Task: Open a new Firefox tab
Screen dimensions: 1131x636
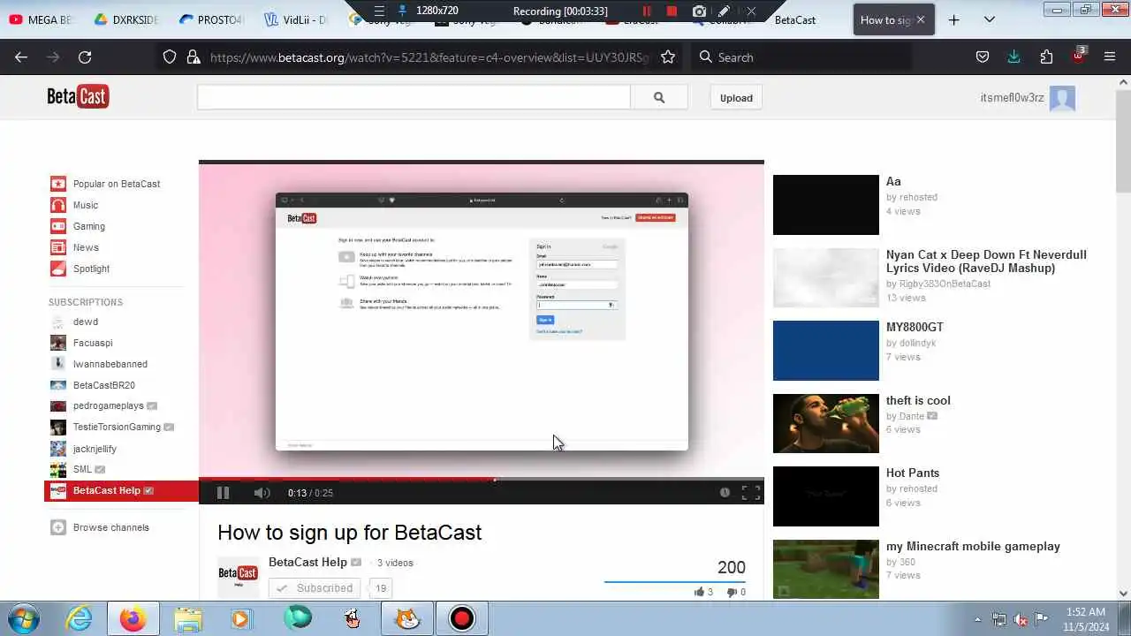Action: [x=954, y=19]
